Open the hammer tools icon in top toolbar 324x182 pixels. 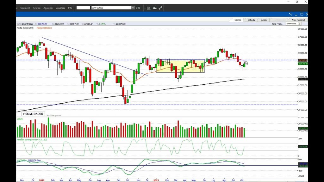[x=161, y=8]
